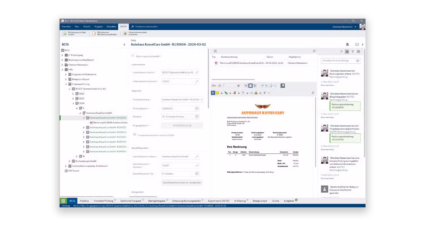Switch to the Postbox bottom tab
This screenshot has height=226, width=425.
84,201
